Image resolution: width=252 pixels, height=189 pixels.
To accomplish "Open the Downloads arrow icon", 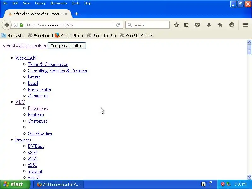I will click(x=209, y=25).
